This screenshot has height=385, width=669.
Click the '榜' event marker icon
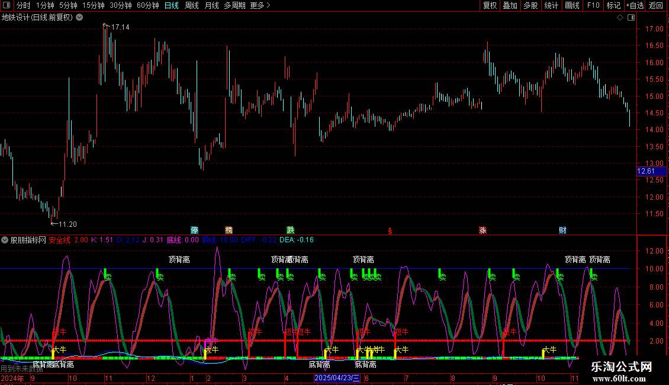229,230
